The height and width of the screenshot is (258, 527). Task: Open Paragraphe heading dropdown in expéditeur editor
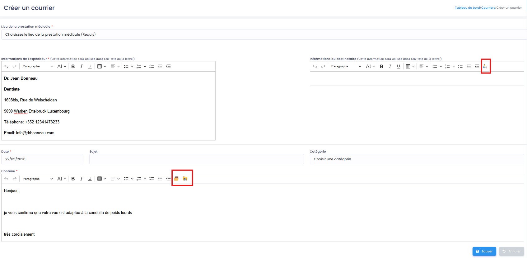38,66
